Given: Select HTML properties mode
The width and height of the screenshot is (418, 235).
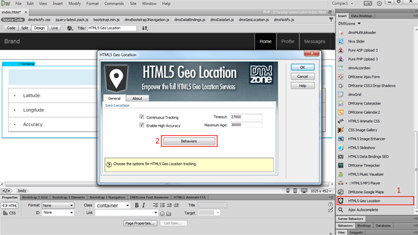Looking at the screenshot, I should coord(10,205).
